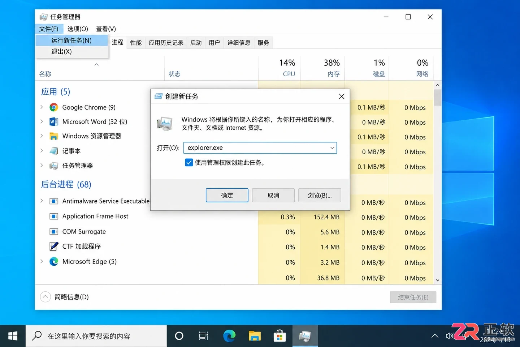Click the taskbar search box
Viewport: 520px width, 347px height.
point(96,336)
